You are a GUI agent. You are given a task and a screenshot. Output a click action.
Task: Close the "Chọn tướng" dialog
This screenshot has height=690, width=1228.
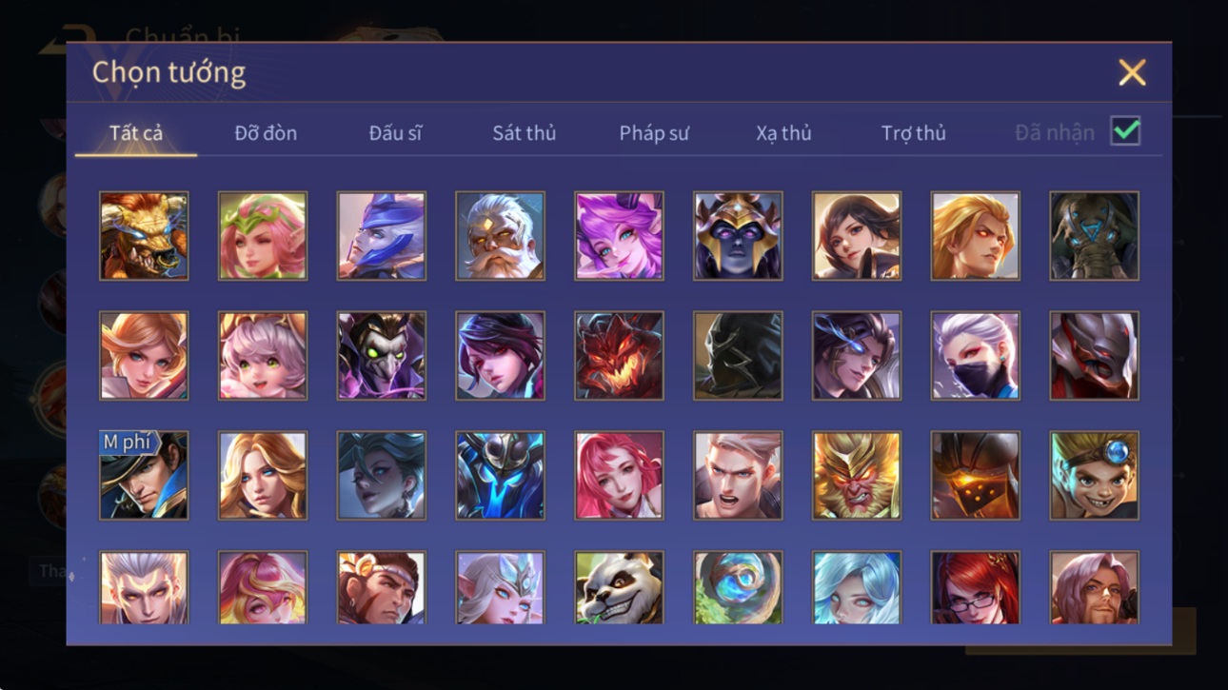tap(1132, 72)
